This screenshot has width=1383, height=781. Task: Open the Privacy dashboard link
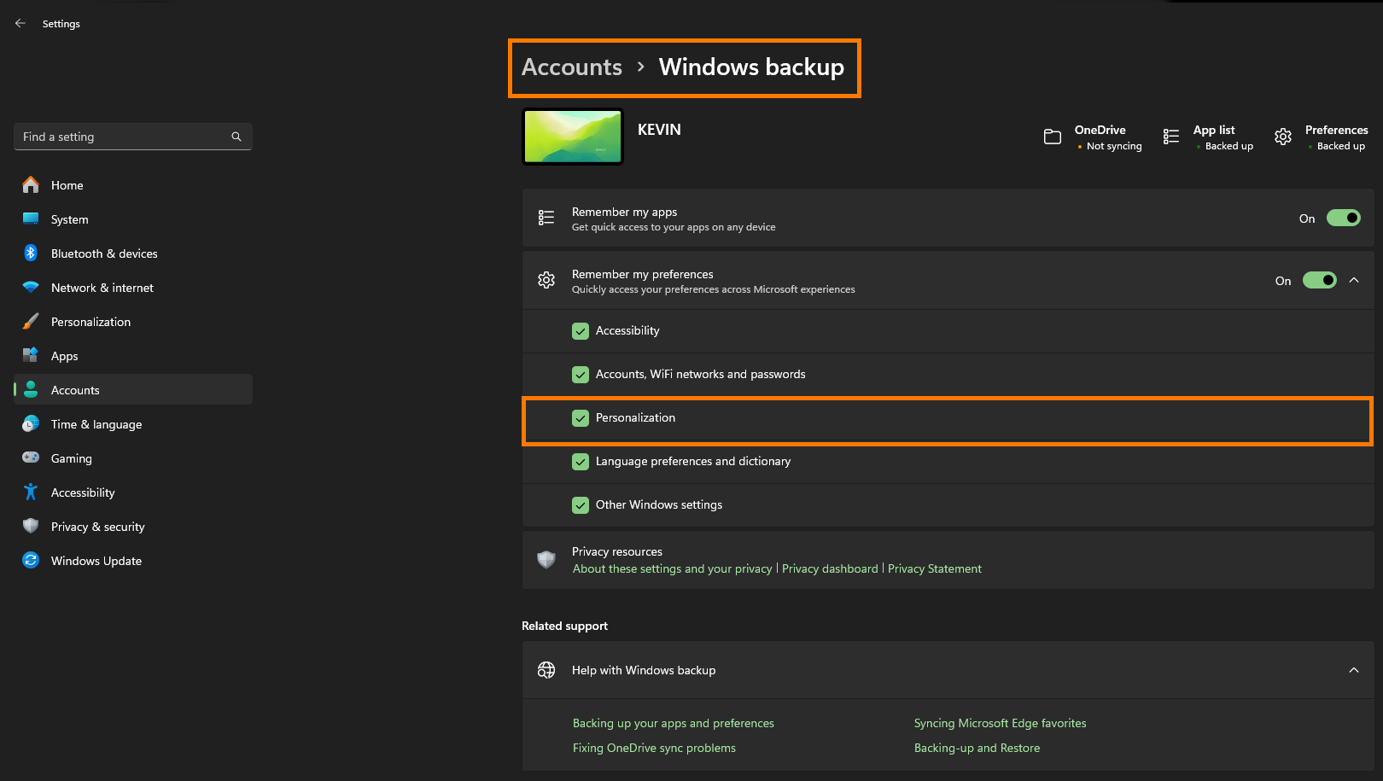click(x=830, y=568)
